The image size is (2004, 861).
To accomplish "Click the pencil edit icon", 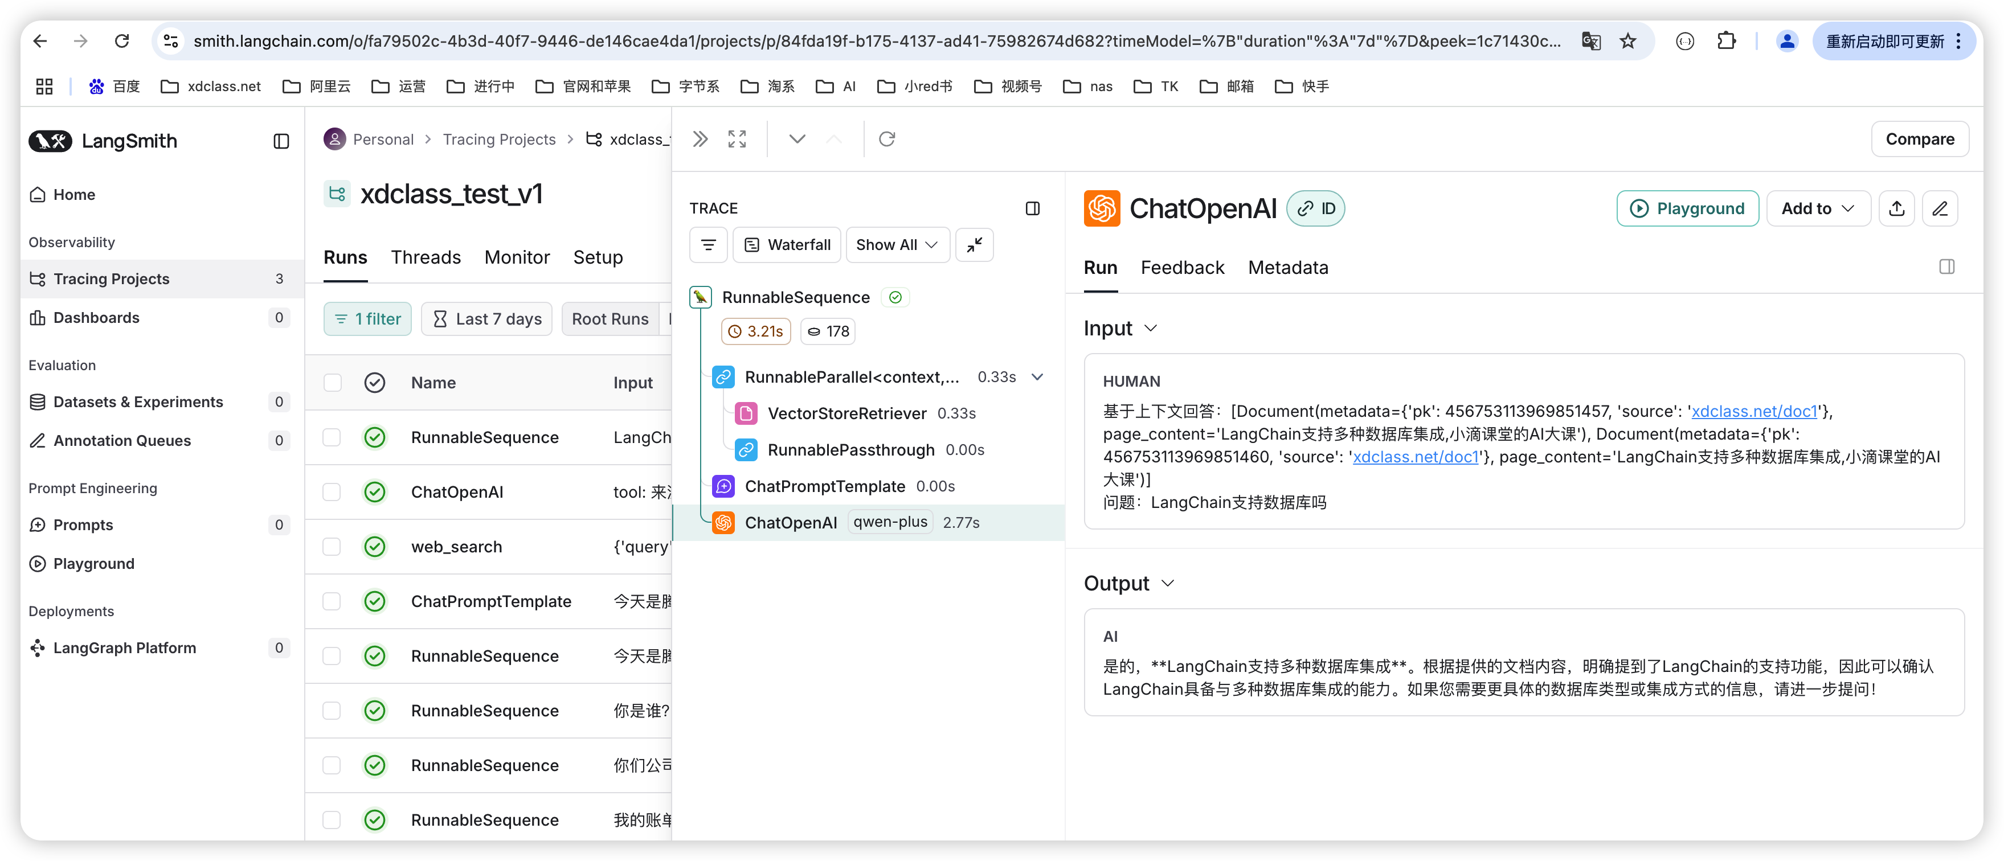I will [1940, 208].
